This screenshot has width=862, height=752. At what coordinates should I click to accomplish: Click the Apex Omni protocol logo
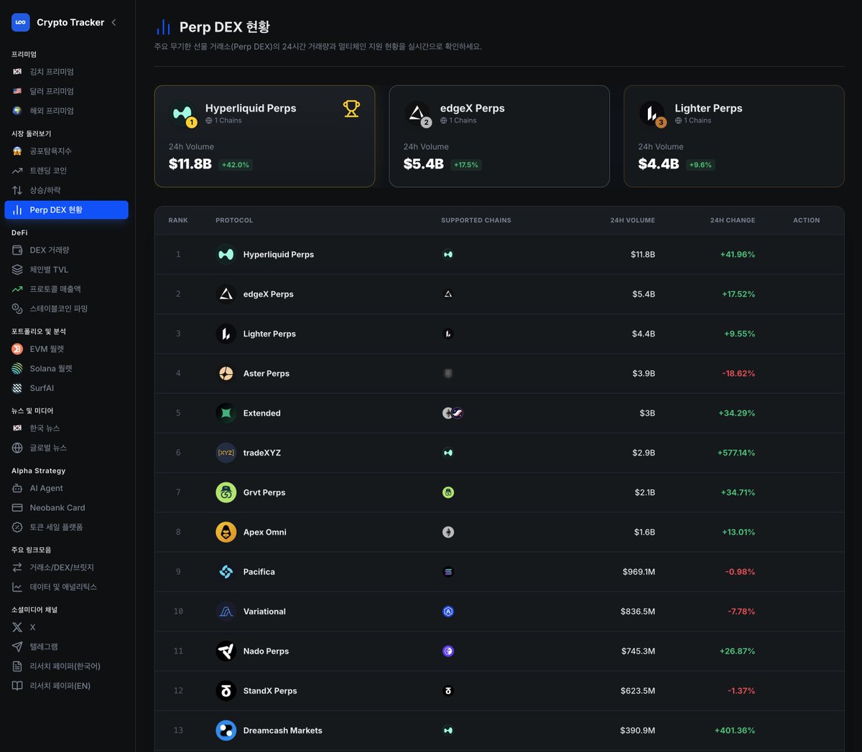(226, 532)
